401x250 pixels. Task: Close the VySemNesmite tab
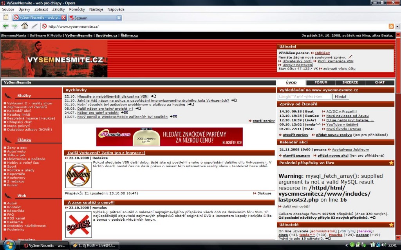tap(63, 18)
